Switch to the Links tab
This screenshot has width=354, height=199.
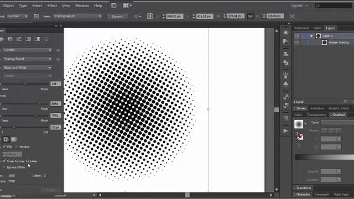click(x=317, y=28)
